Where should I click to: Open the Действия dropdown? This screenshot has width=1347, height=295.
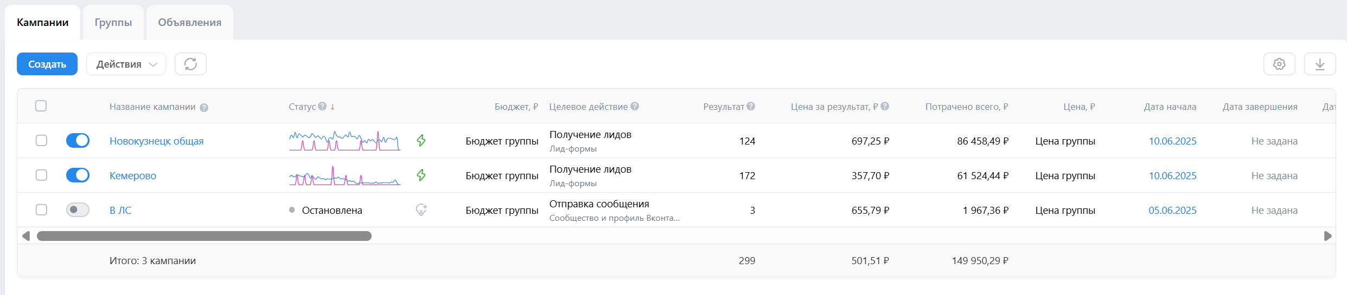[126, 64]
